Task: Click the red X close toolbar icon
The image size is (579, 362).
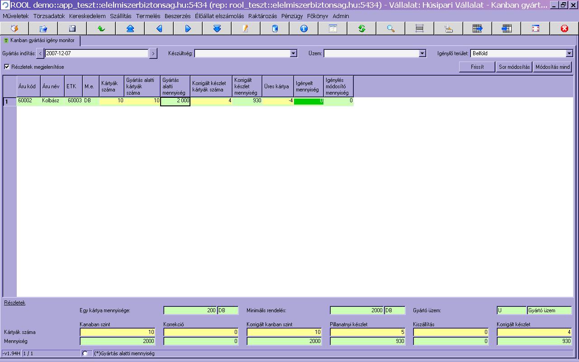Action: 565,29
